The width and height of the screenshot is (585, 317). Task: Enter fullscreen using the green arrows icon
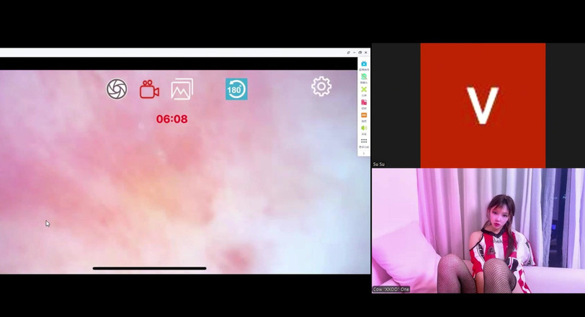(364, 89)
